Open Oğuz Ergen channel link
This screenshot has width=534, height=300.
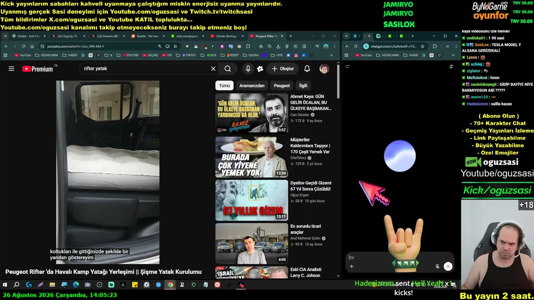pyautogui.click(x=300, y=195)
